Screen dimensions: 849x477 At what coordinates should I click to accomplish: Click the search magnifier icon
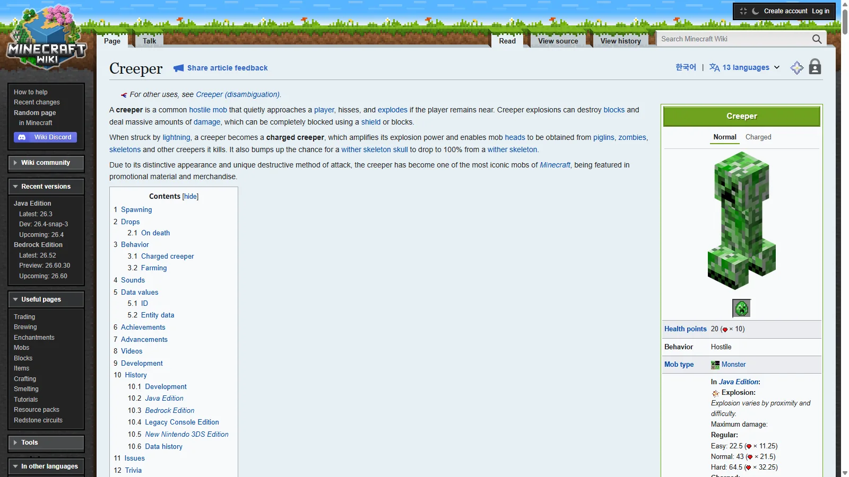(817, 39)
